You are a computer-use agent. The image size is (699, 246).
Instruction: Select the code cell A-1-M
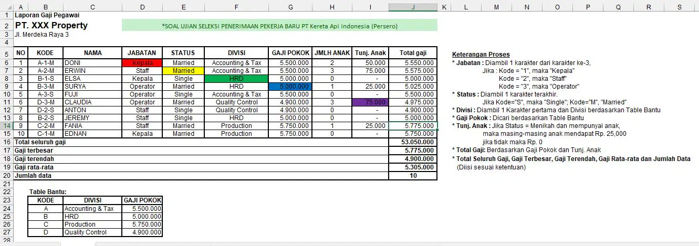[x=46, y=62]
